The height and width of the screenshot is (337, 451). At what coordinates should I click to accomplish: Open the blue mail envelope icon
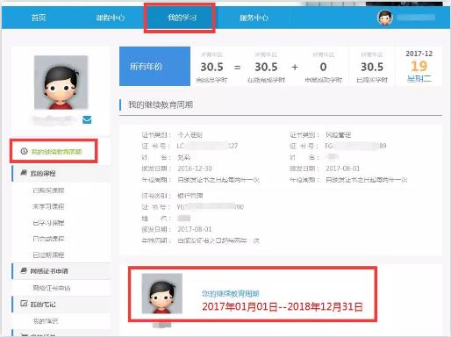point(87,120)
